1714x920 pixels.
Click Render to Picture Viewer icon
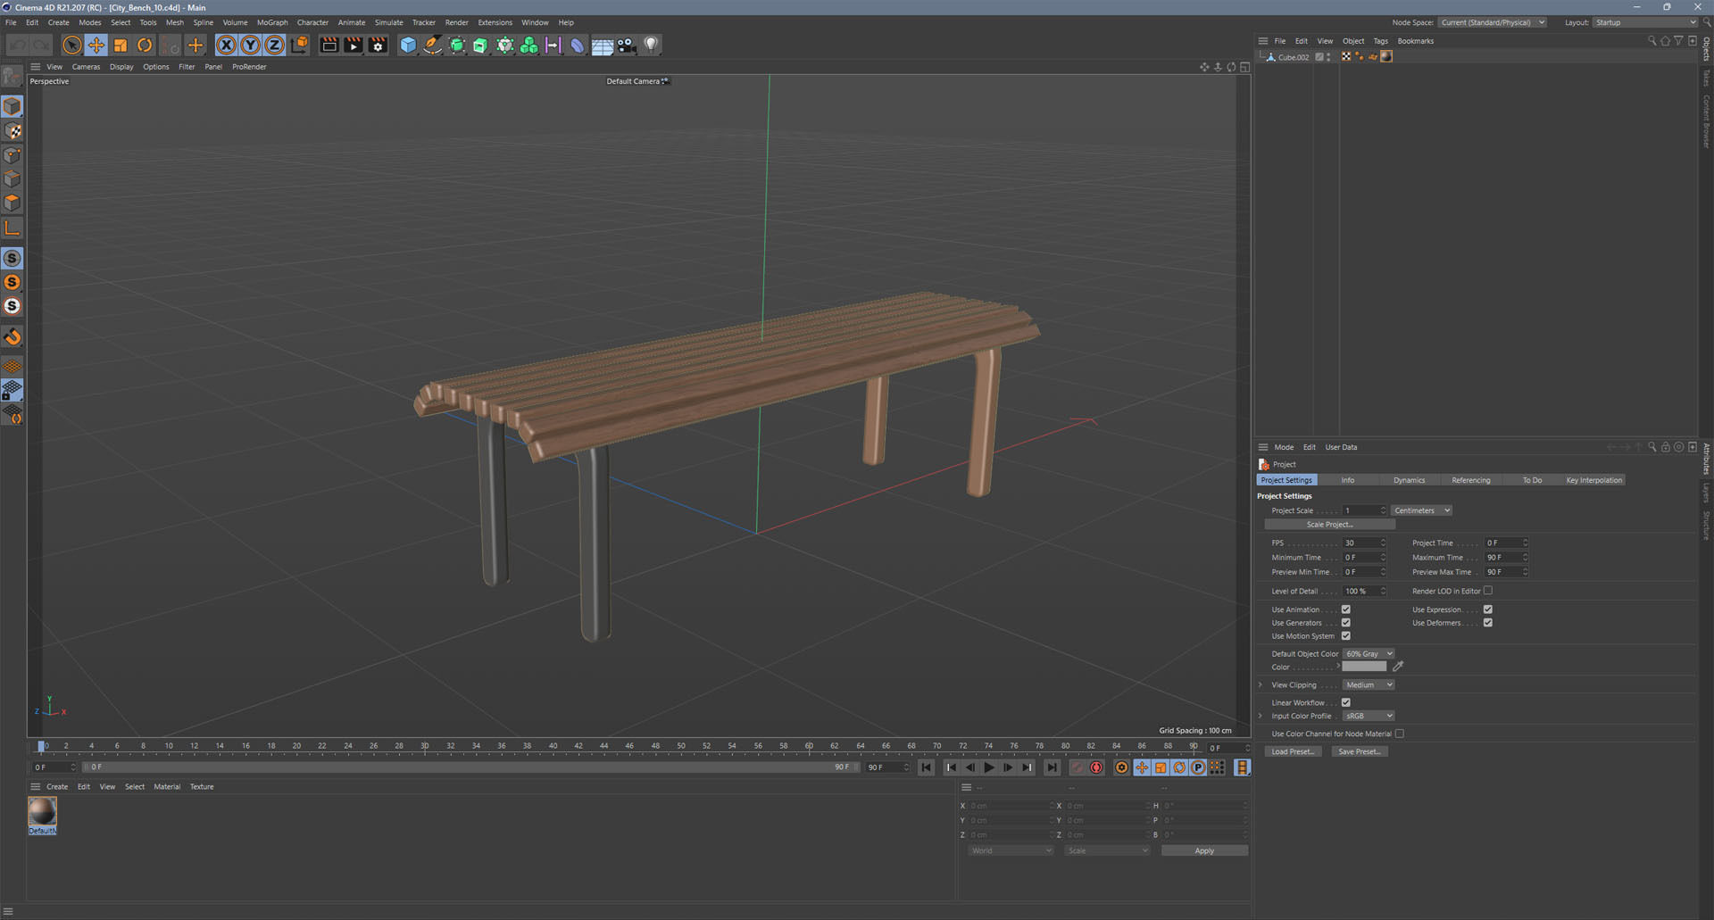tap(354, 45)
